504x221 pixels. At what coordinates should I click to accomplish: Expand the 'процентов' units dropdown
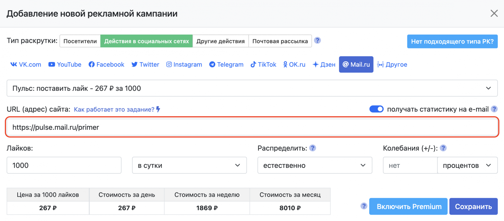coord(467,165)
